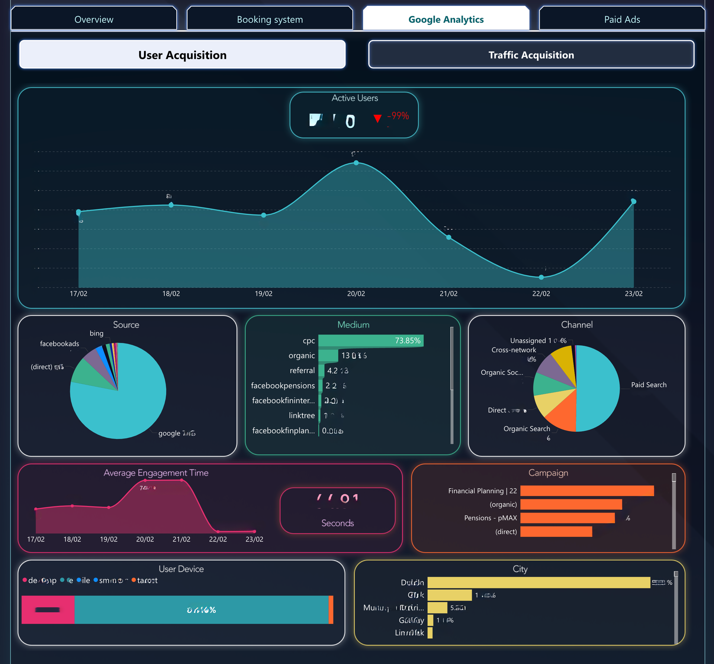
Task: Click the Seconds engagement time card
Action: [337, 511]
